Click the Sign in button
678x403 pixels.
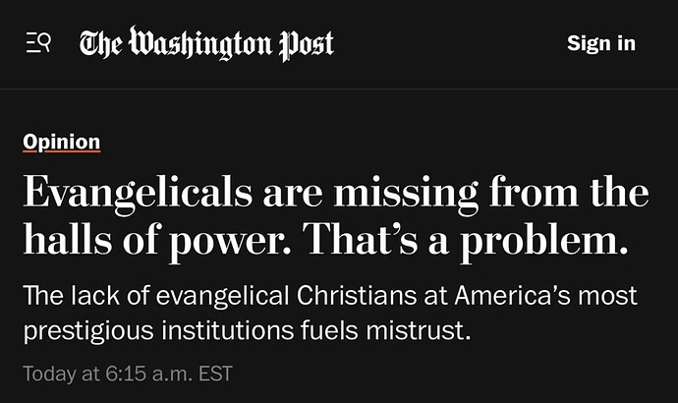point(600,43)
